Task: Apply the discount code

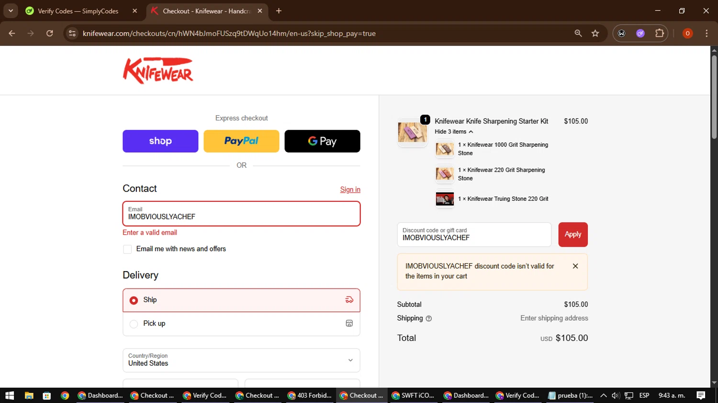Action: pyautogui.click(x=573, y=234)
